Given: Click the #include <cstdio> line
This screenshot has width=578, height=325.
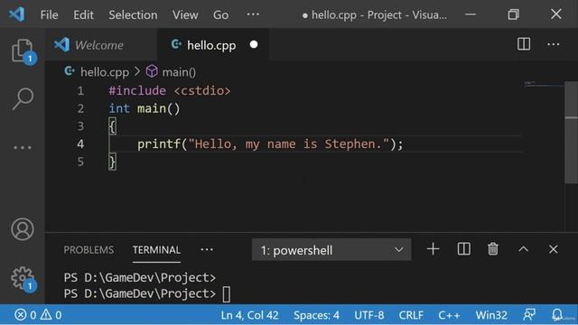Looking at the screenshot, I should [x=170, y=90].
